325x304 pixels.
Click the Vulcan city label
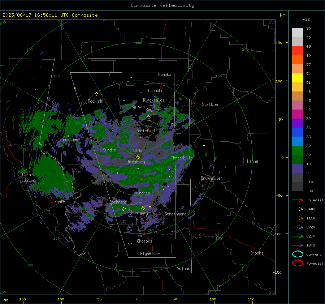183,269
